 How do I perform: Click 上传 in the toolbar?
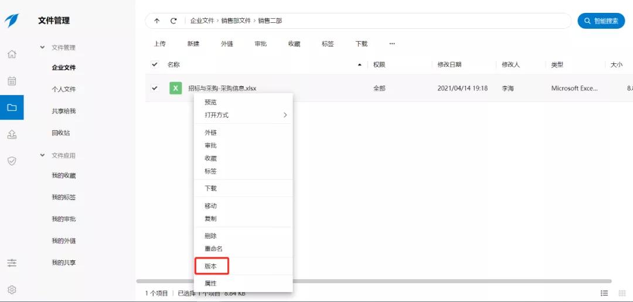(x=160, y=43)
